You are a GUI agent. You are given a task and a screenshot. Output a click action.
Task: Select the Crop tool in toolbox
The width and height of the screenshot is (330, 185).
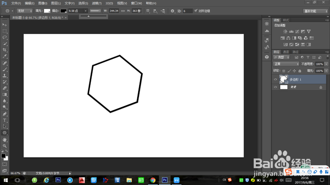5,50
